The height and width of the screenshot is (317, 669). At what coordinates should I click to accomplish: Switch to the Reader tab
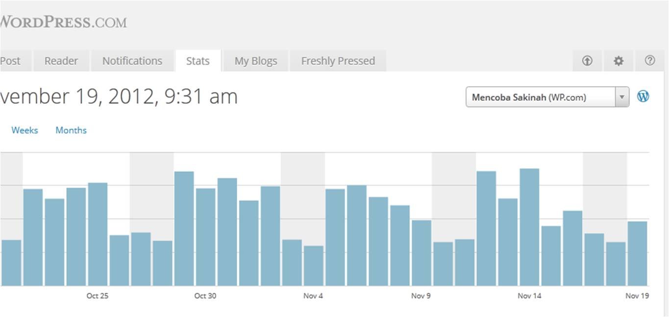click(x=61, y=61)
